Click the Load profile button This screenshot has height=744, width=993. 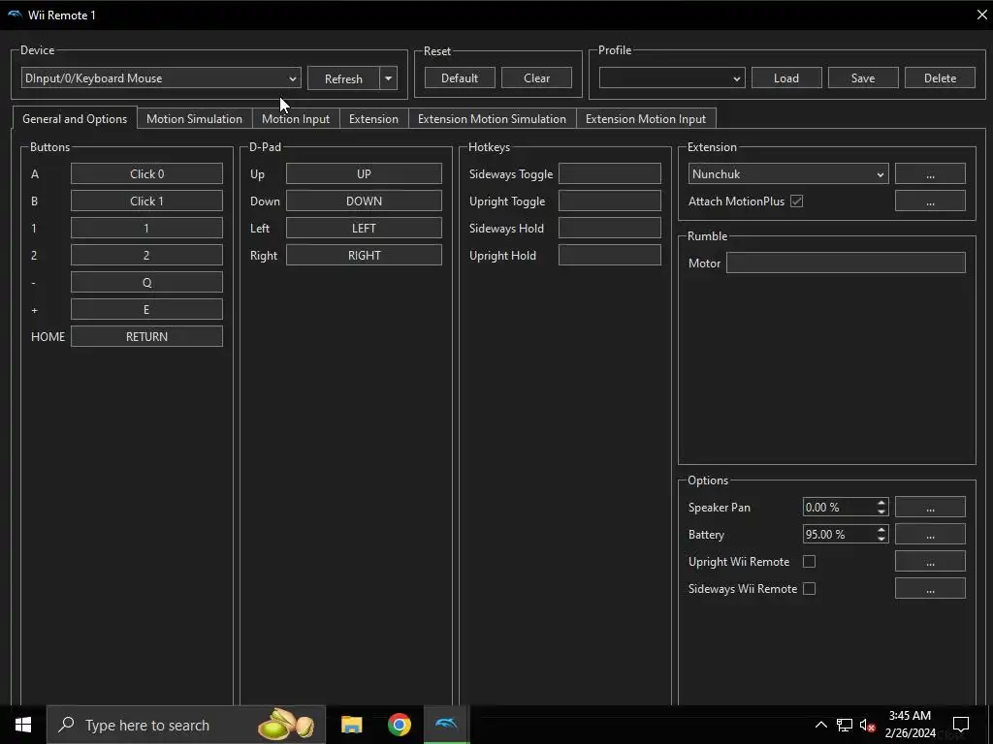786,77
